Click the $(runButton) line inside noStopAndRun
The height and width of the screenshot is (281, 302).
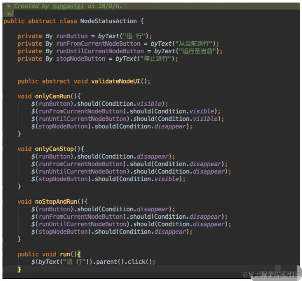pos(103,209)
